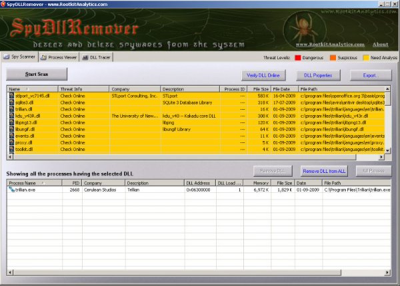The height and width of the screenshot is (286, 400).
Task: Select the kdu_v43R.dll row name
Action: tap(27, 116)
